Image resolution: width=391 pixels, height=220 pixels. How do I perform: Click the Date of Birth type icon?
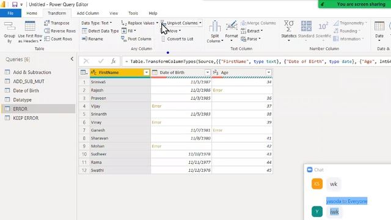tap(155, 72)
